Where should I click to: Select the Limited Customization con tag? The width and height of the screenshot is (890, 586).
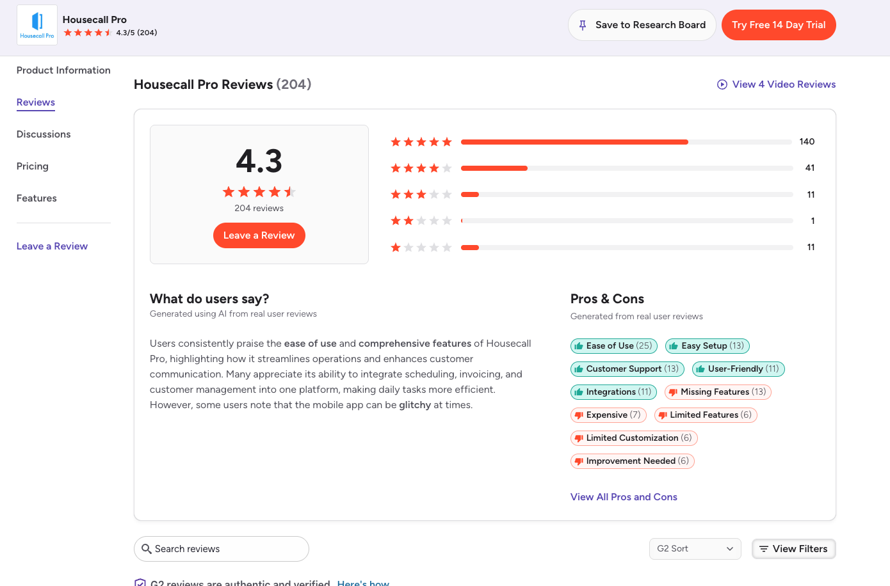(x=634, y=438)
